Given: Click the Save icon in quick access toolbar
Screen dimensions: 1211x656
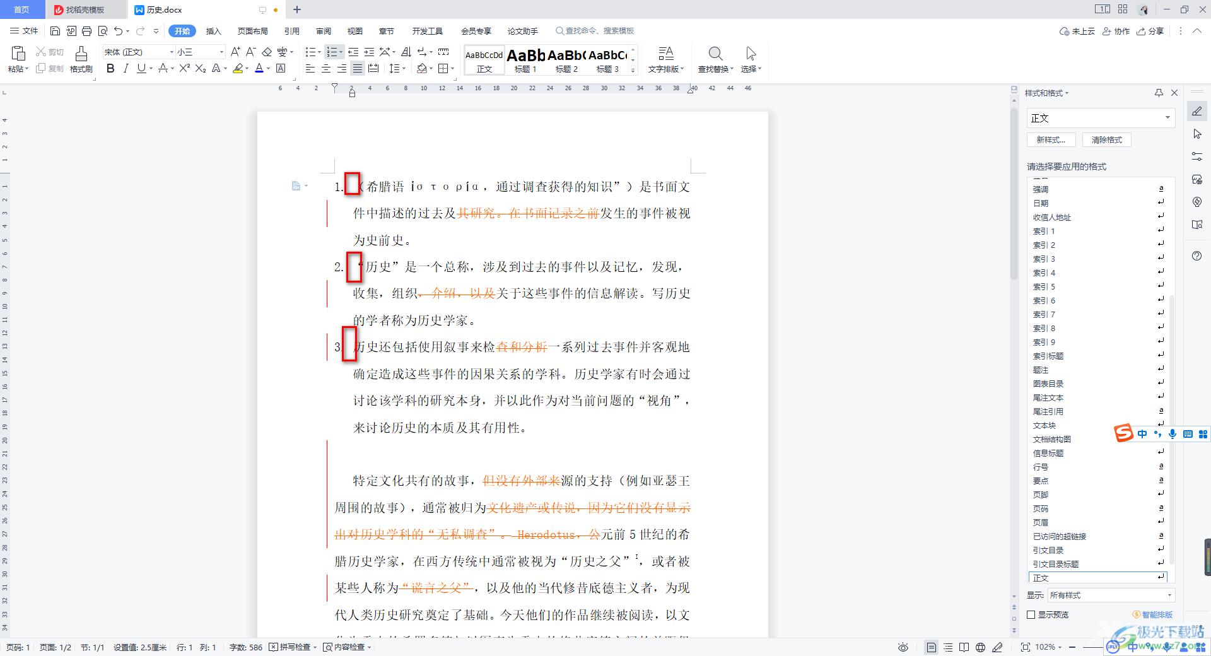Looking at the screenshot, I should [x=55, y=31].
